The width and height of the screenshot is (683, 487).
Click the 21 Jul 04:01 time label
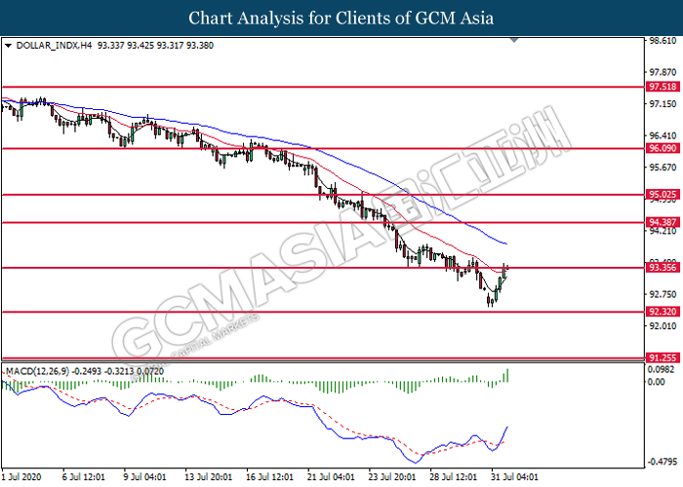tap(331, 477)
